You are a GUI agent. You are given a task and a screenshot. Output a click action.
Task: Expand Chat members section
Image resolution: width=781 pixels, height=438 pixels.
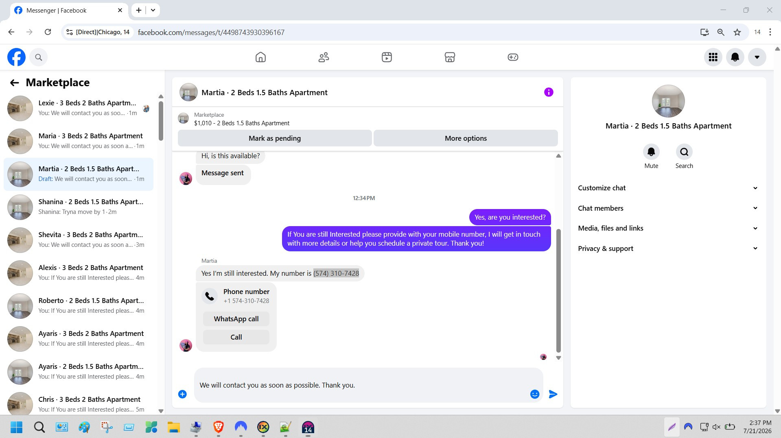668,208
